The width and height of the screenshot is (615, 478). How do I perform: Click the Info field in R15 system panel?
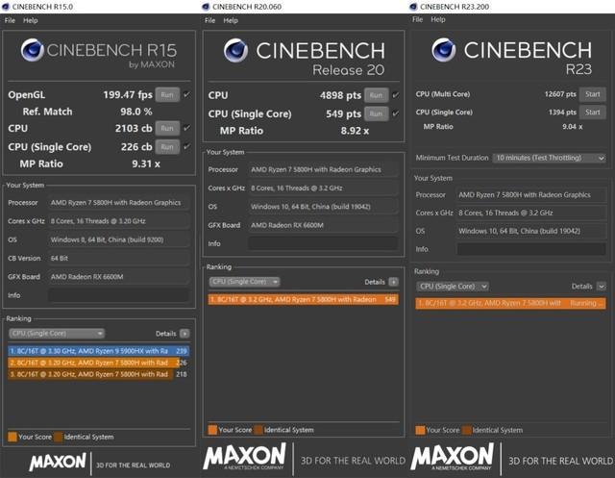118,295
